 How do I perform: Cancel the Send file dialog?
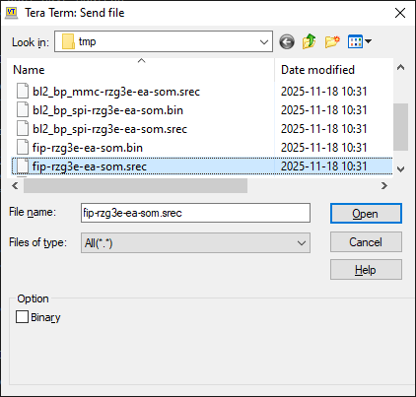[366, 242]
